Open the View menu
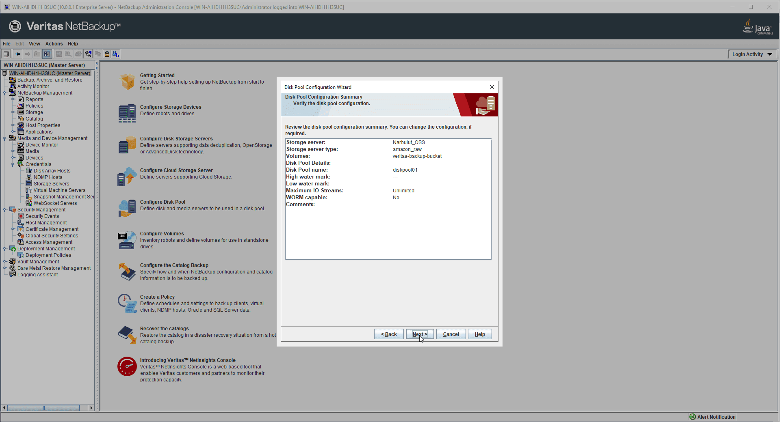The width and height of the screenshot is (780, 422). pos(34,44)
